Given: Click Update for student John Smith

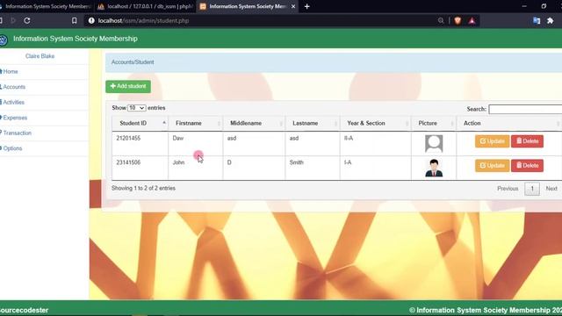Looking at the screenshot, I should 492,166.
